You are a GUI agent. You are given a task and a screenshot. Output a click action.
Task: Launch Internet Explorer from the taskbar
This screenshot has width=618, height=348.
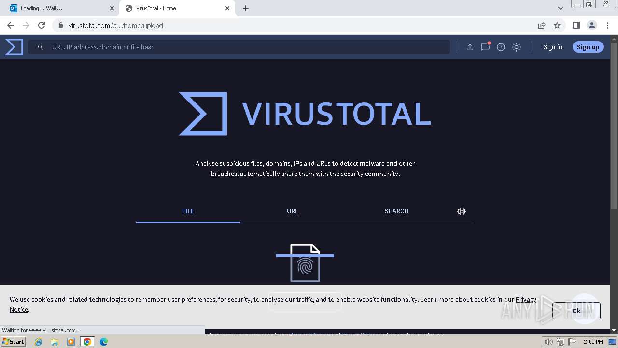point(38,342)
